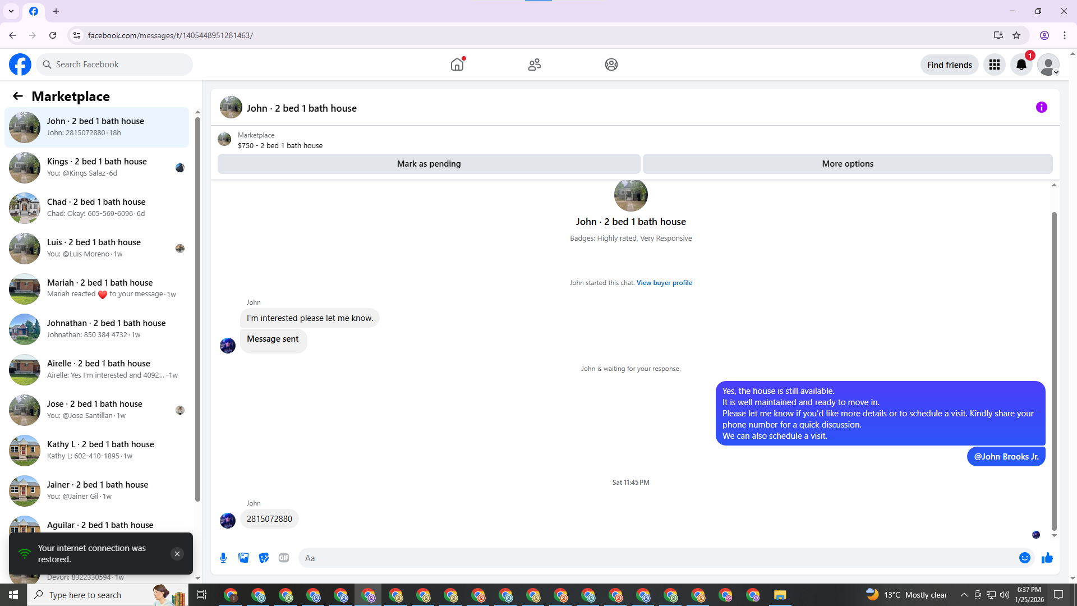
Task: Open the Luis conversation
Action: point(97,248)
